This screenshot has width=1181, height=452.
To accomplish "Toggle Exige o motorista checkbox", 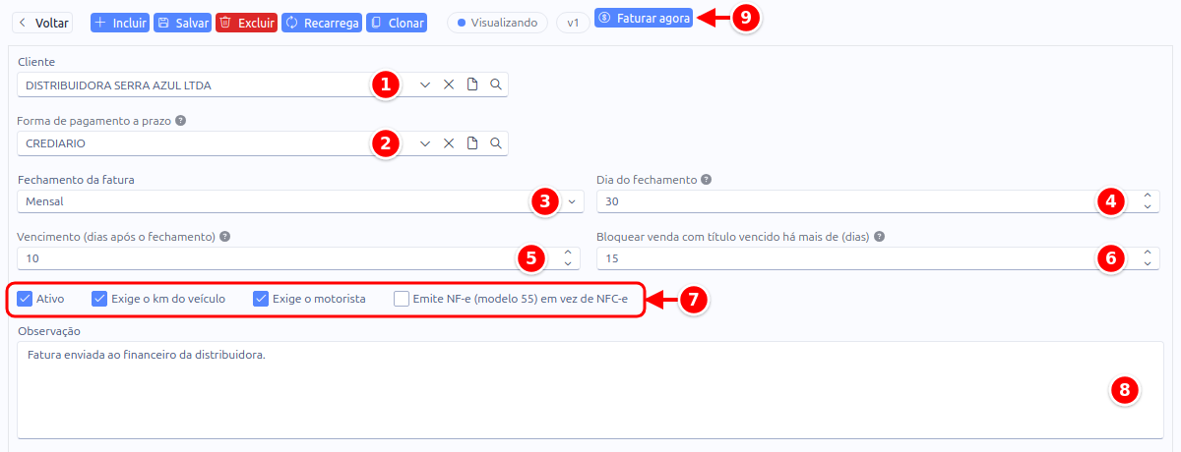I will [261, 299].
